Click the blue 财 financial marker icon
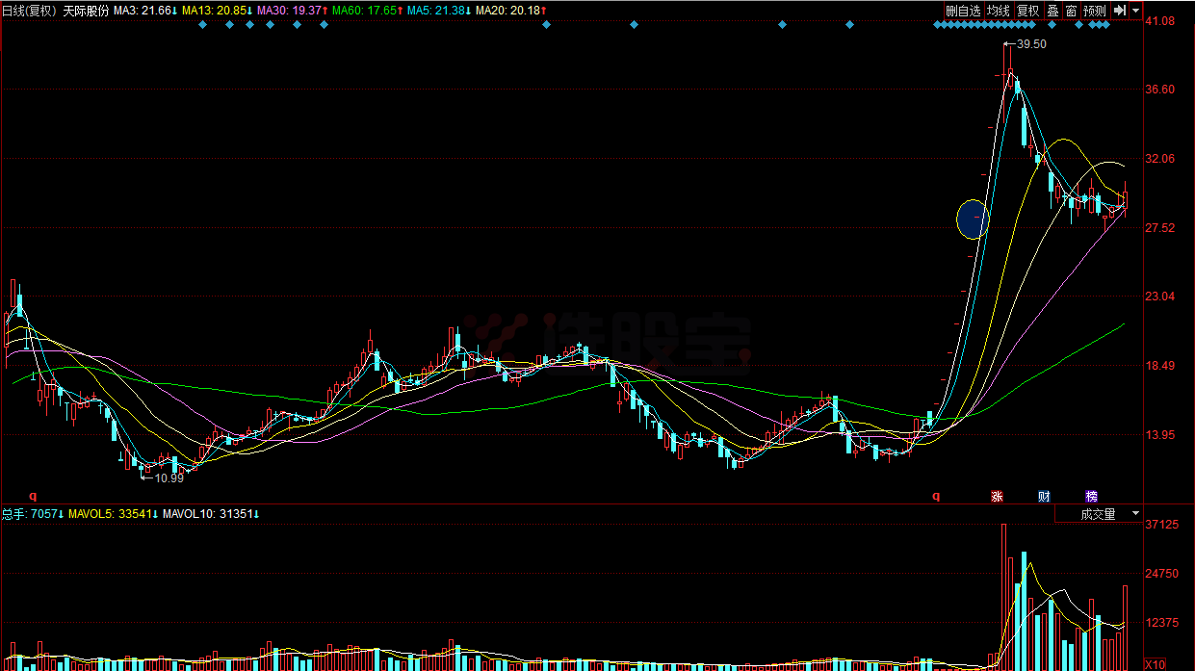Screen dimensions: 1195x671 point(1044,497)
